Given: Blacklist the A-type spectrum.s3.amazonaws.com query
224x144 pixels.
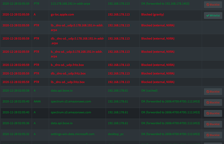Looking at the screenshot, I should click(213, 113).
